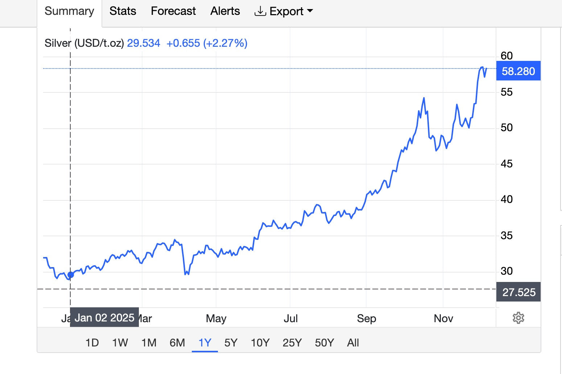This screenshot has width=562, height=374.
Task: Select the 50Y time range
Action: (324, 342)
